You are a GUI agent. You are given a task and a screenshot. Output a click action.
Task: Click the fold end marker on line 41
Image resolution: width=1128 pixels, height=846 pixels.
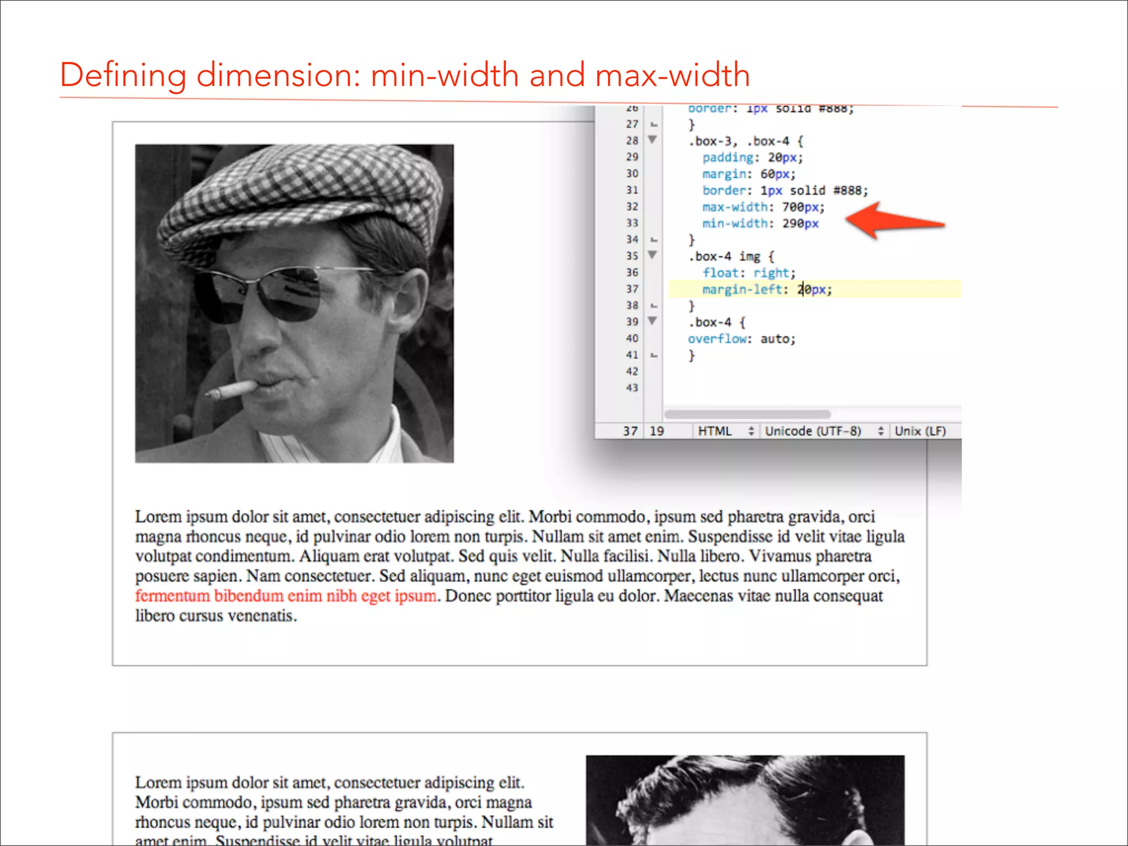654,355
